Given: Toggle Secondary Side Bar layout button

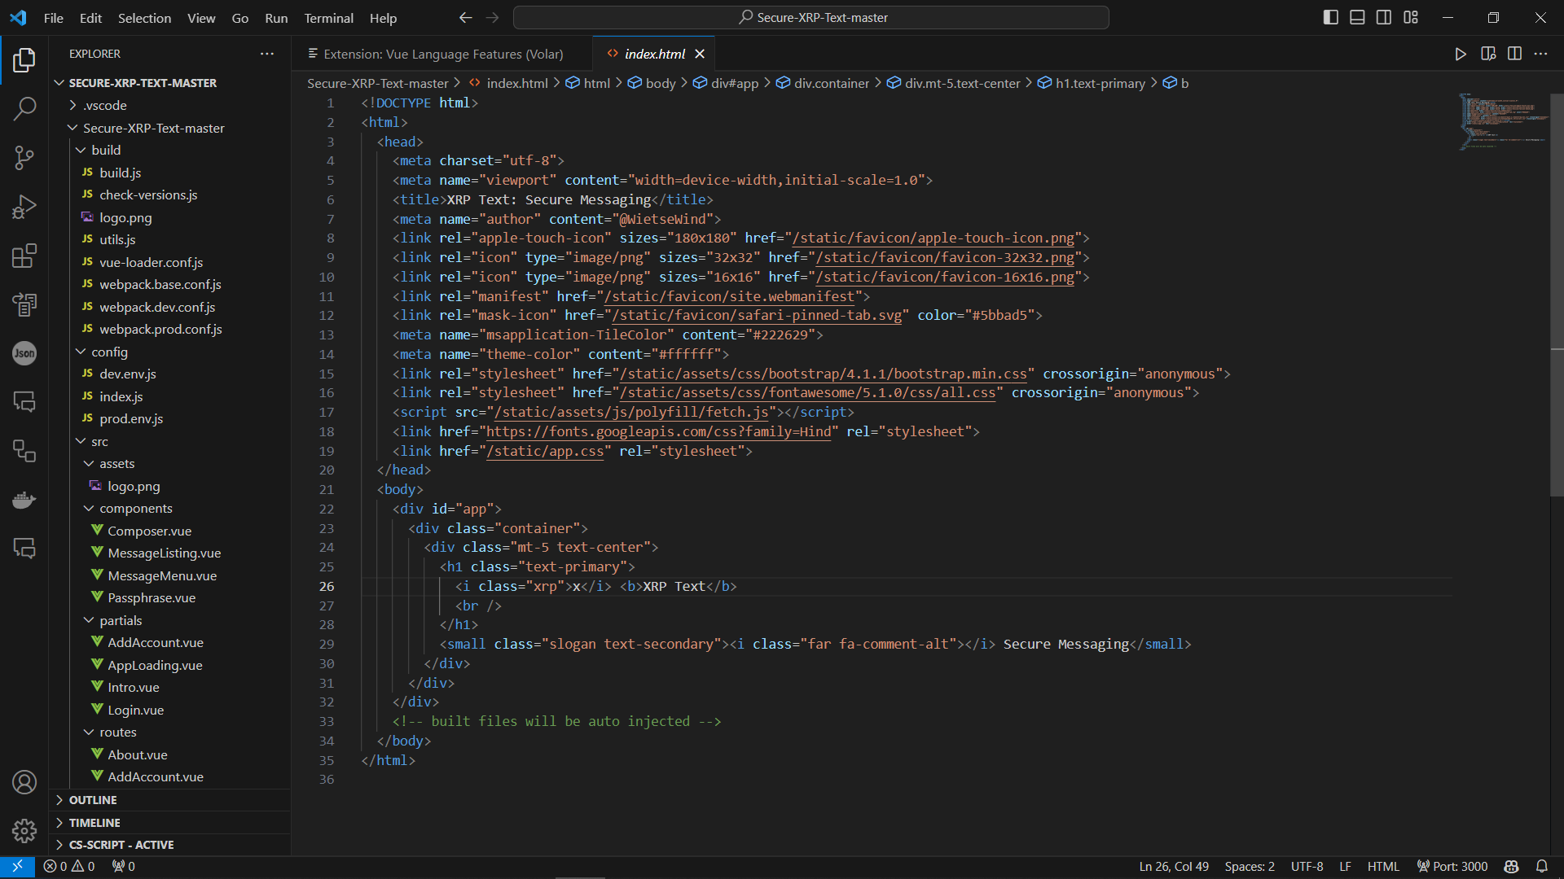Looking at the screenshot, I should tap(1384, 18).
